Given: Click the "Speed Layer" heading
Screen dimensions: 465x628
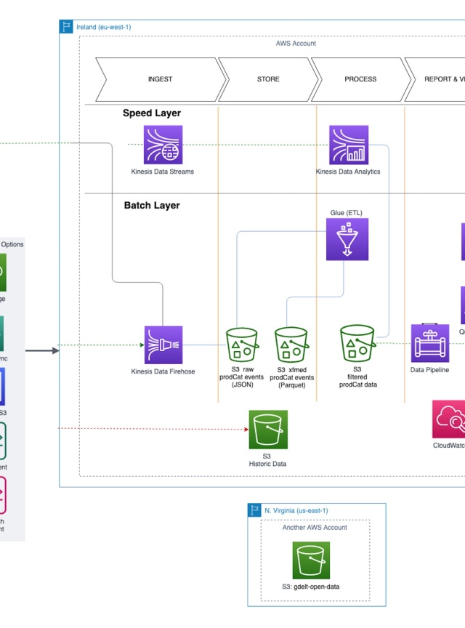Looking at the screenshot, I should (152, 113).
